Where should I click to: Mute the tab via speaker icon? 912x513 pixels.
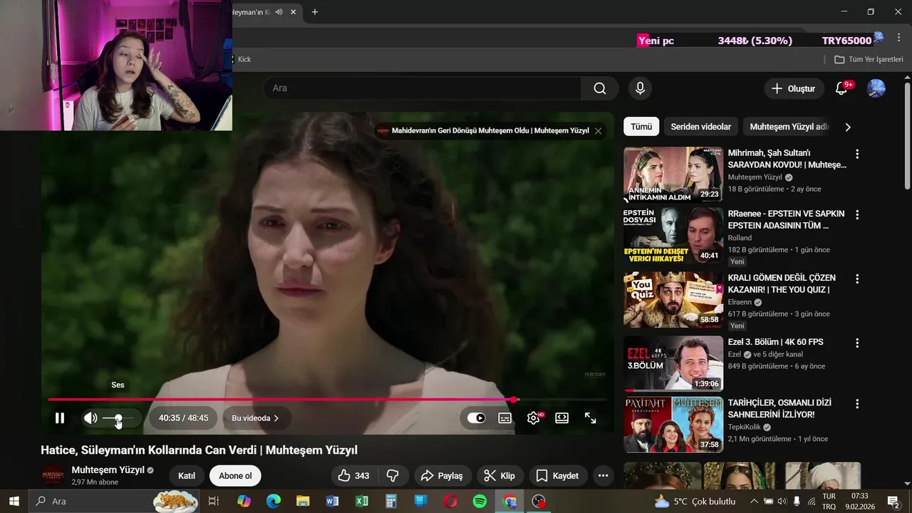click(279, 12)
